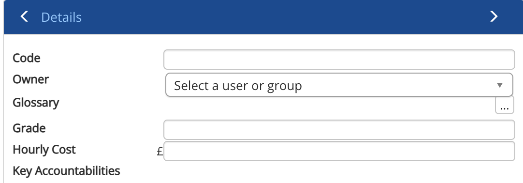Click the Hourly Cost label
This screenshot has height=183, width=523.
(x=44, y=150)
